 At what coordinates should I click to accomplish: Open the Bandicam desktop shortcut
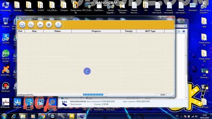[x=6, y=87]
